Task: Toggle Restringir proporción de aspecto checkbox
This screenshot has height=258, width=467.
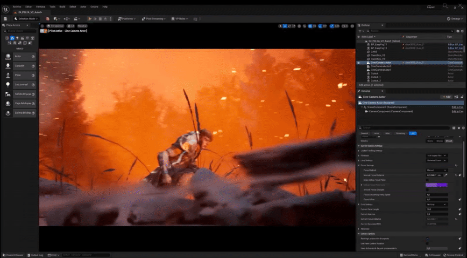Action: coord(427,239)
